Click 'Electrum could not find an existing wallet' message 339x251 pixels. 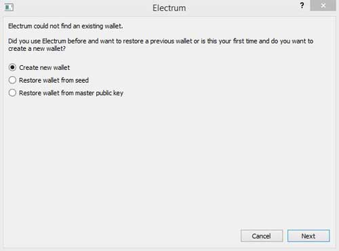66,26
